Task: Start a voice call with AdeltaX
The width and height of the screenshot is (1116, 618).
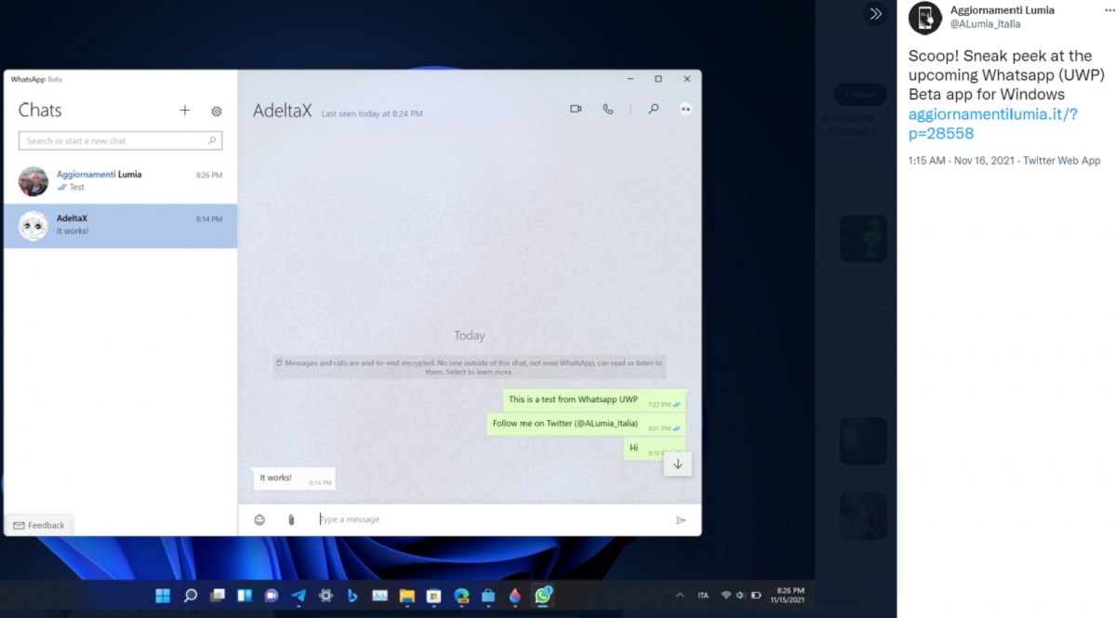Action: [x=607, y=109]
